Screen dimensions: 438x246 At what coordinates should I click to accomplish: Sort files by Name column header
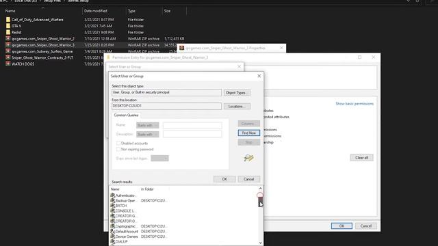pos(10,11)
